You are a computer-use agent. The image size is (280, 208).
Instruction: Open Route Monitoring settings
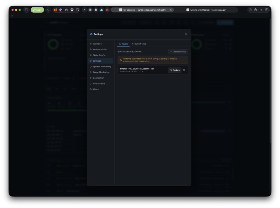coord(101,72)
